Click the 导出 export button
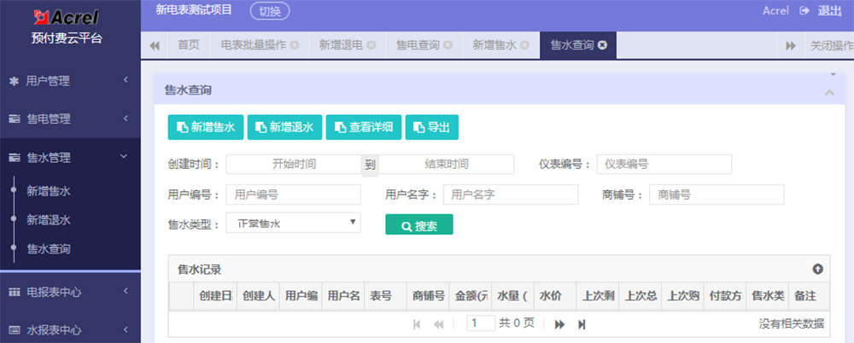 [x=431, y=127]
